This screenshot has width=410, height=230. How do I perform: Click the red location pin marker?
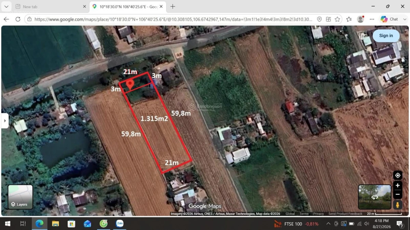130,85
